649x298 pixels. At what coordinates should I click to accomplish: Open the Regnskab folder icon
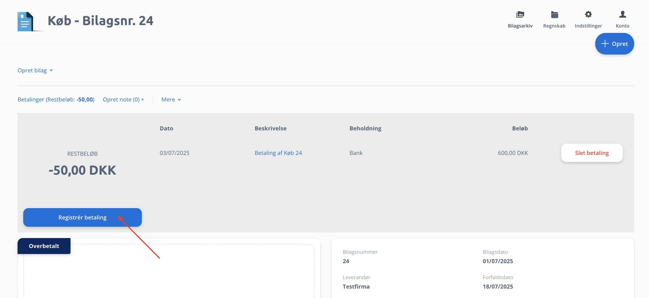(x=554, y=15)
